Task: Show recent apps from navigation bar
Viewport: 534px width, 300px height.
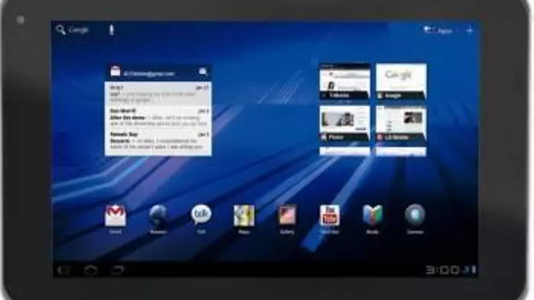Action: [x=117, y=270]
